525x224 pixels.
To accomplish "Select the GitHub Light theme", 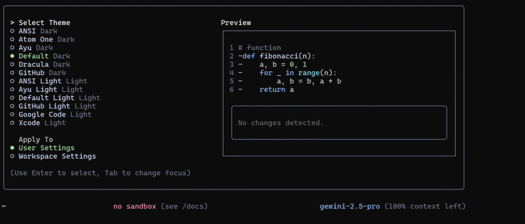I will [53, 106].
